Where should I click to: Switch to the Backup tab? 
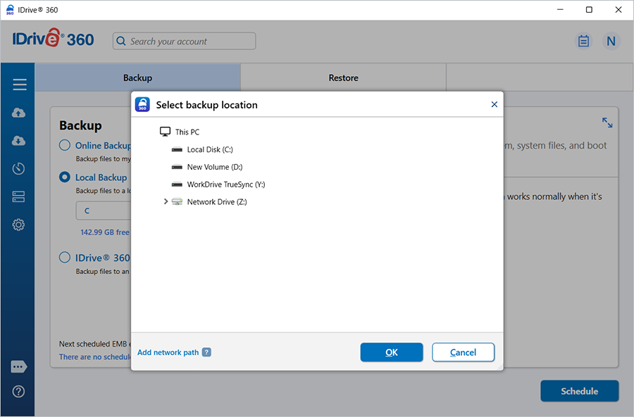(x=137, y=77)
